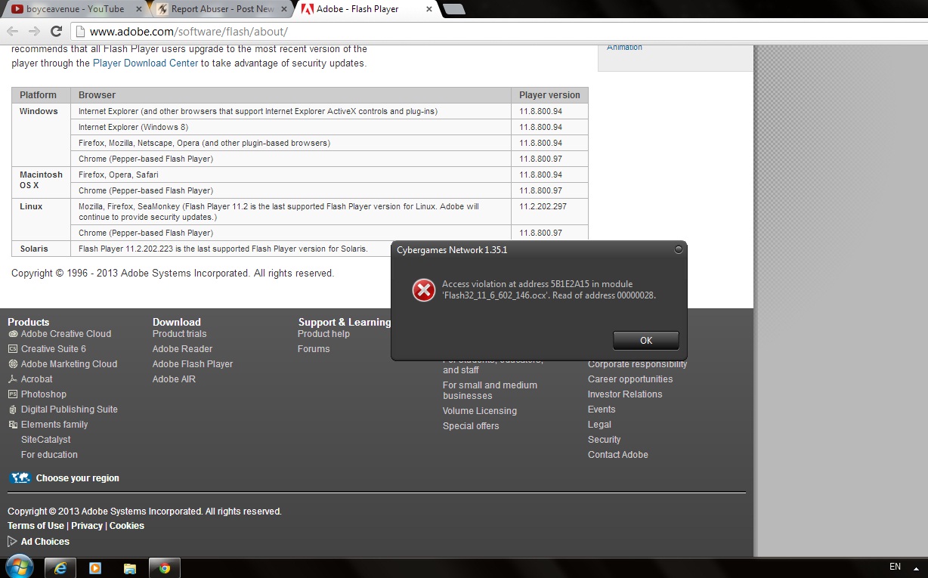The image size is (928, 578).
Task: Click the world map icon beside Choose your region
Action: pyautogui.click(x=20, y=478)
